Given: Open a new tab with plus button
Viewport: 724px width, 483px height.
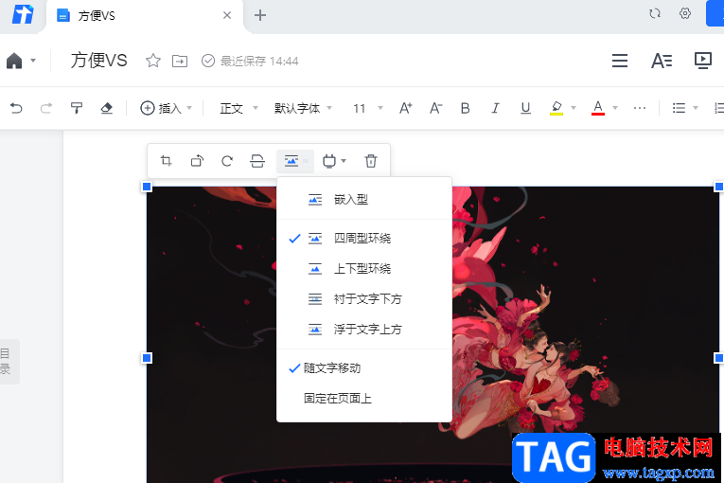Looking at the screenshot, I should [260, 15].
